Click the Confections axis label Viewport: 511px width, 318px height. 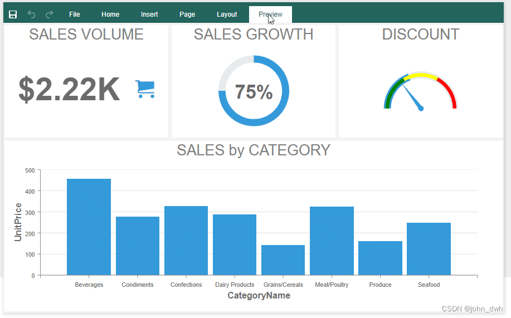click(x=186, y=285)
